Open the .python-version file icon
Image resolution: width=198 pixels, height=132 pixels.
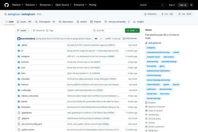[19, 130]
